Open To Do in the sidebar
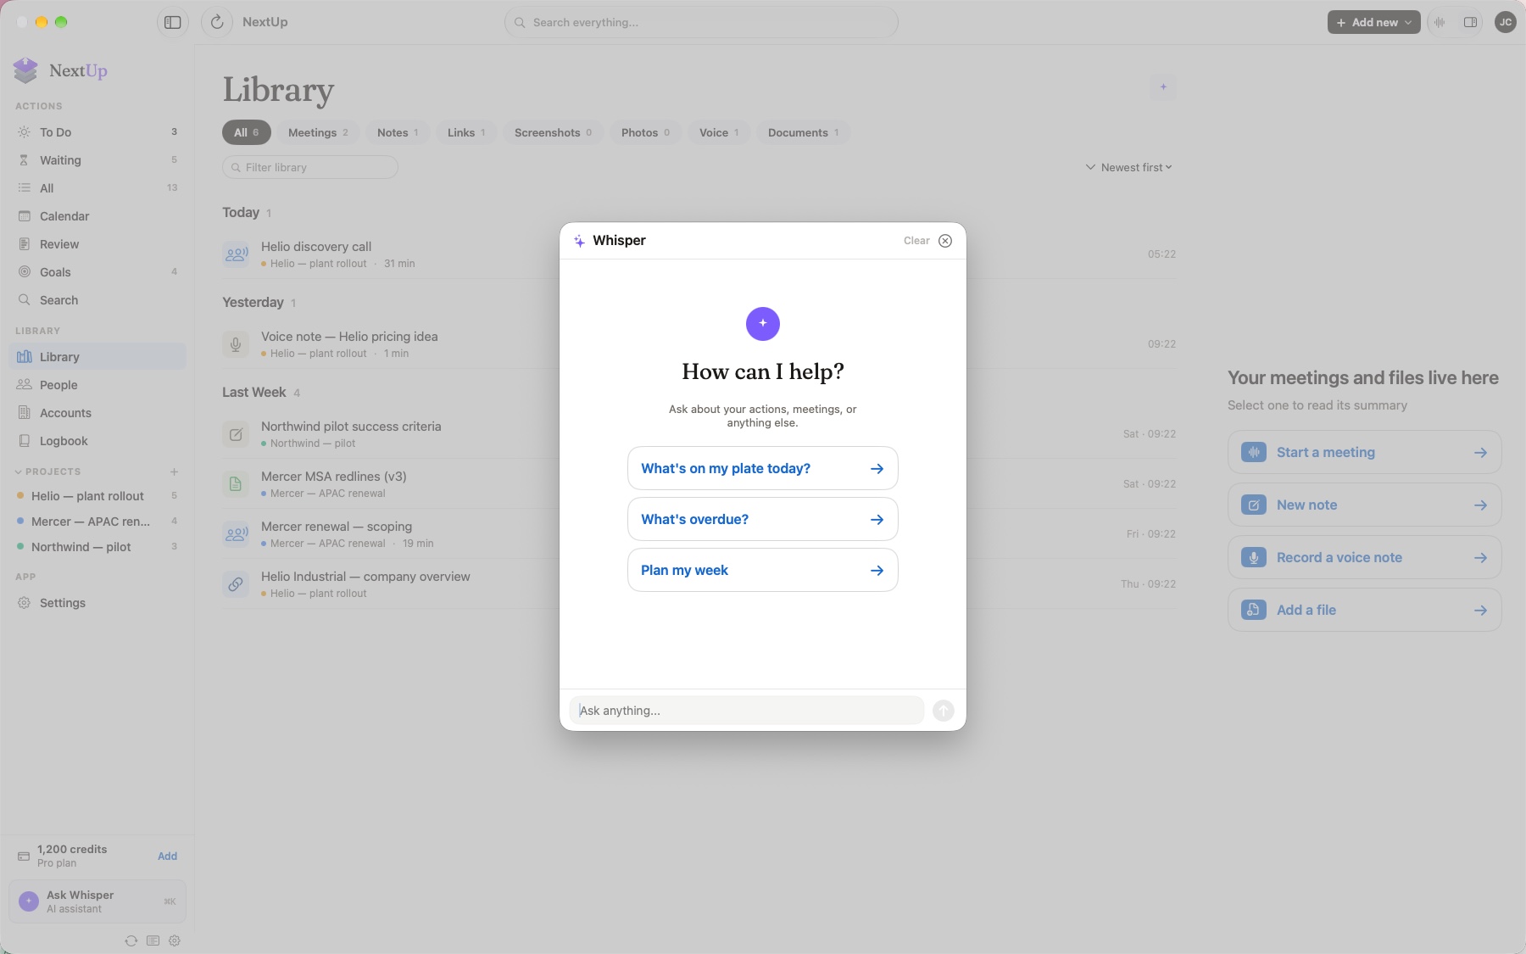Screen dimensions: 1526x954 coord(97,132)
